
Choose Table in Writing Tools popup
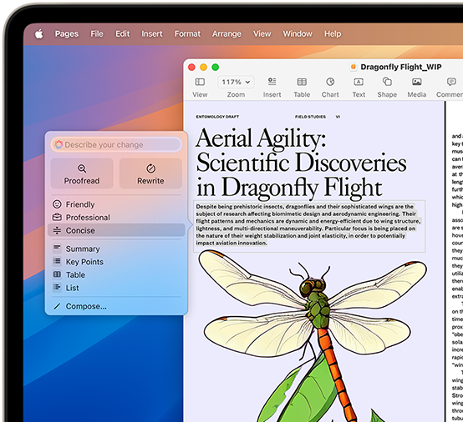(116, 274)
